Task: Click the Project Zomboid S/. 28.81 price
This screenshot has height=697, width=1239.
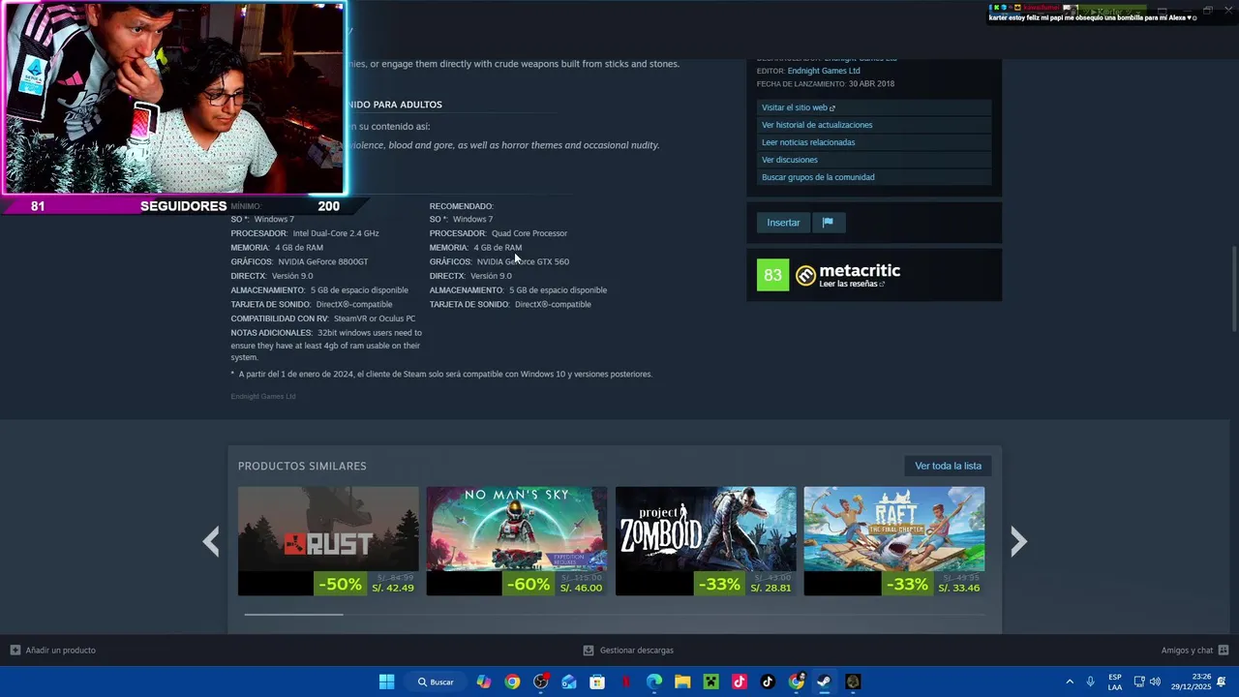Action: pyautogui.click(x=771, y=588)
